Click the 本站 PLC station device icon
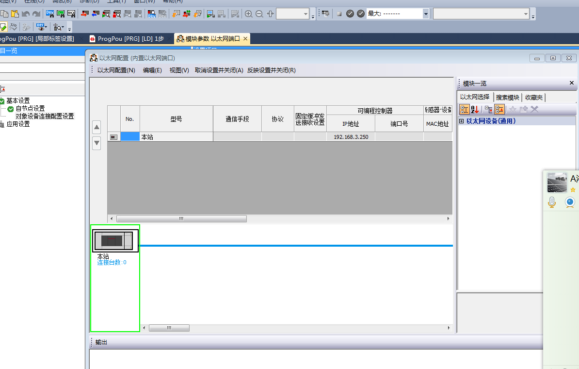Screen dimensions: 579x369 115,241
